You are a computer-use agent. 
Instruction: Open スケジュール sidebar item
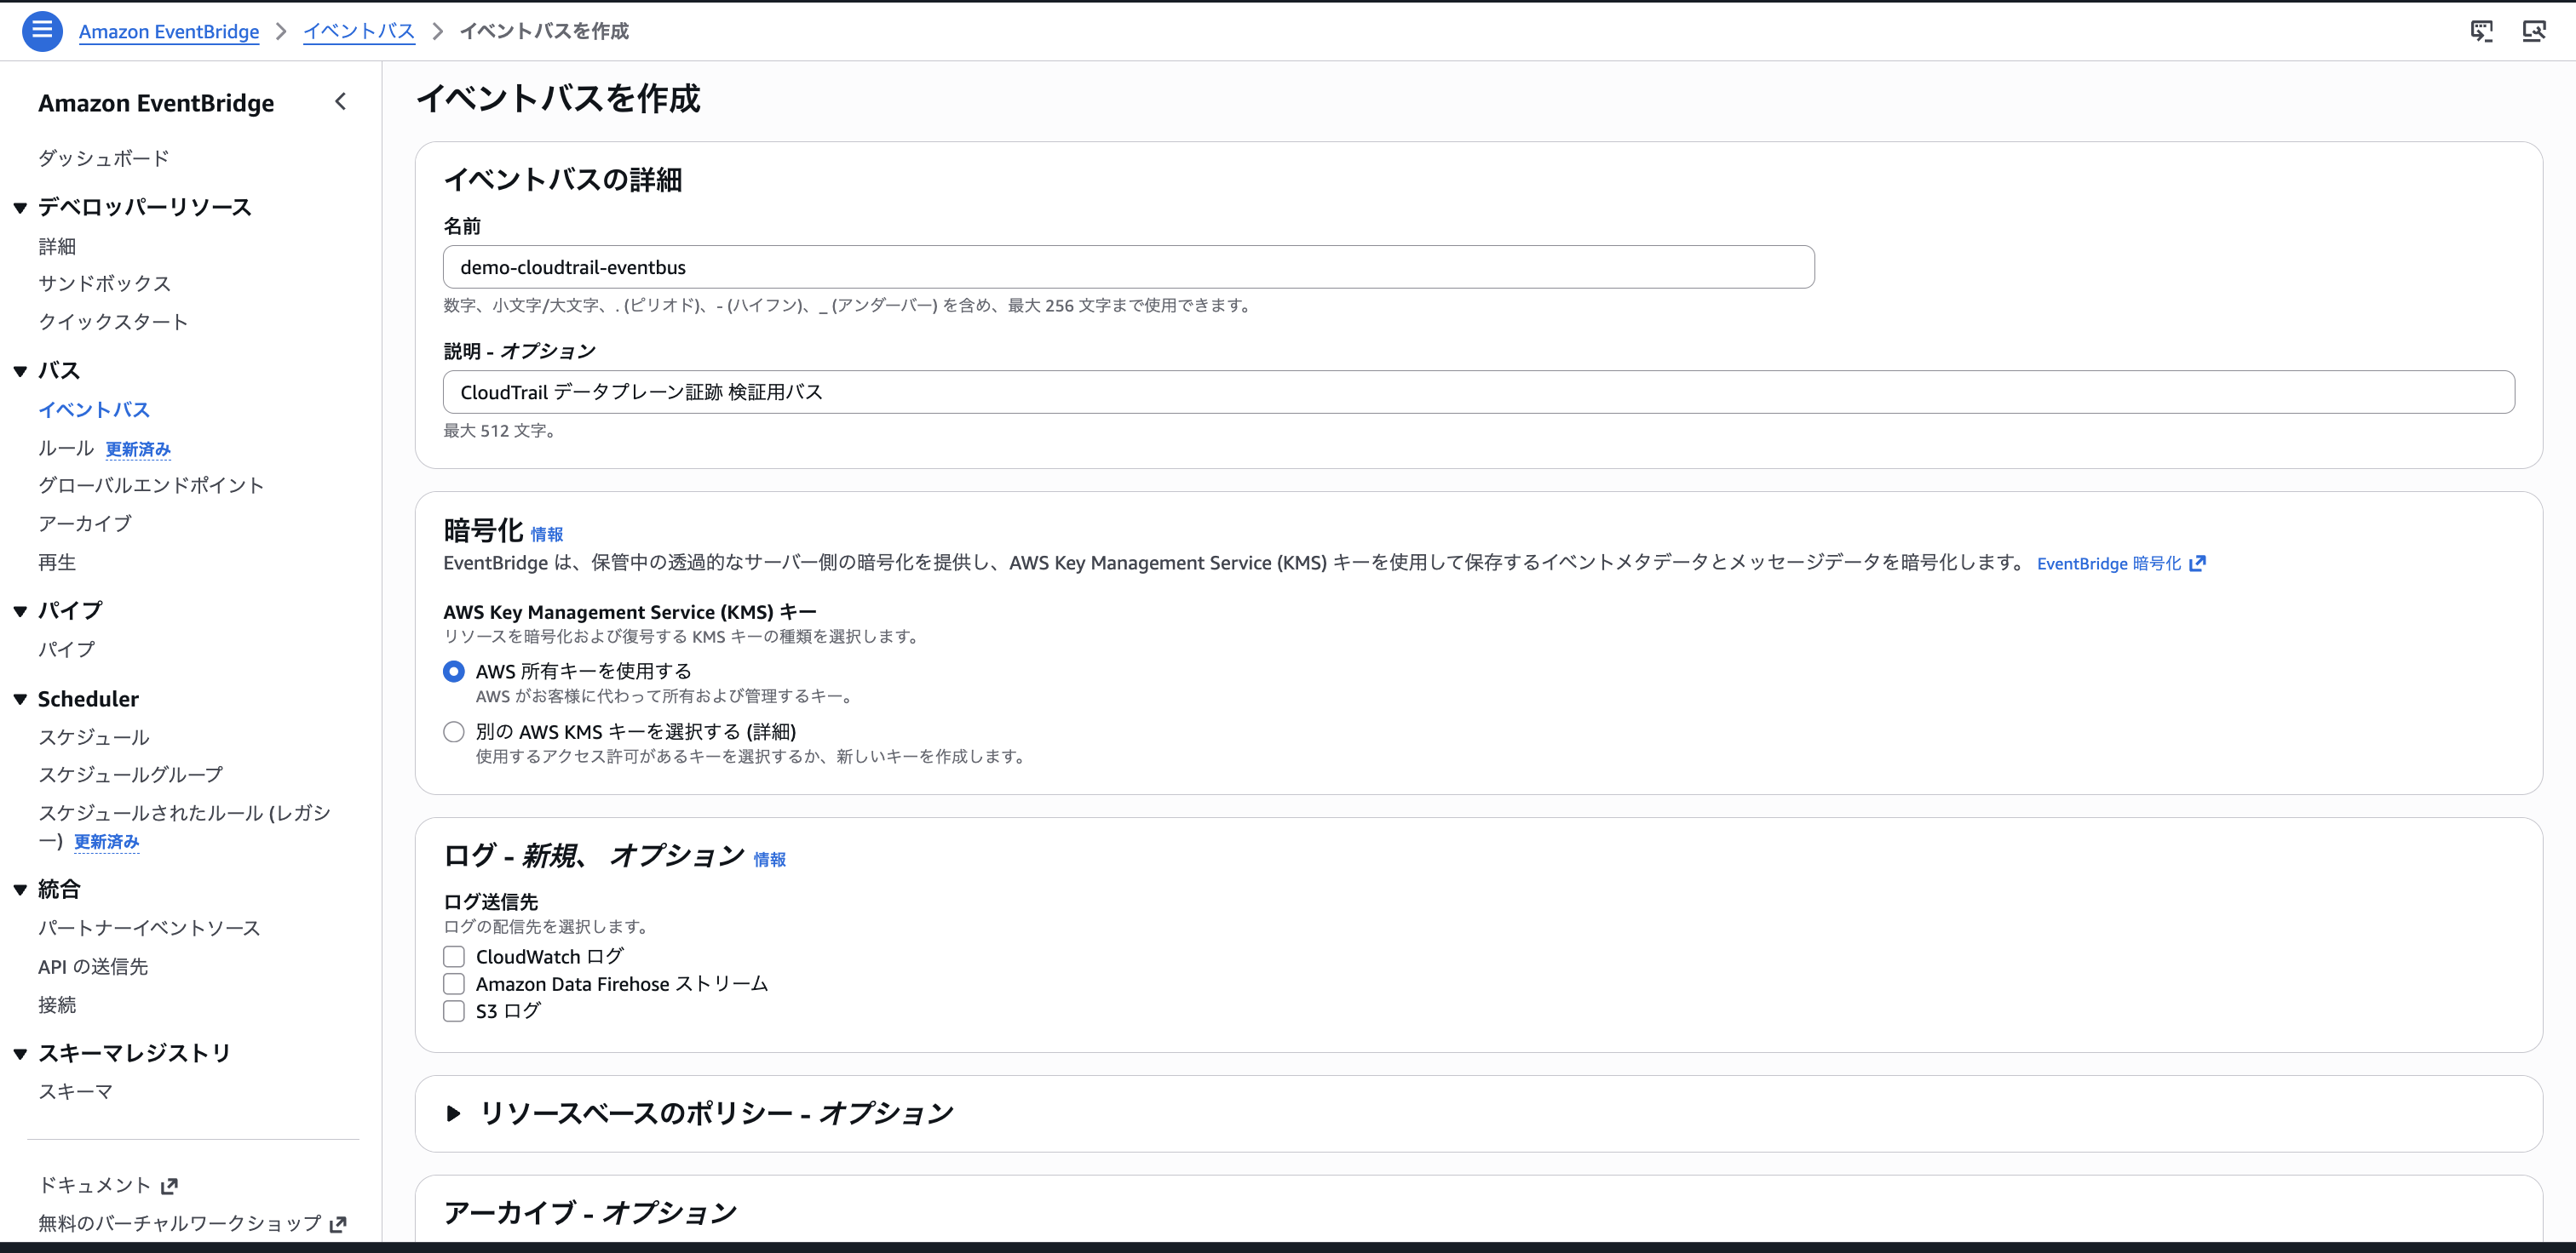click(94, 737)
